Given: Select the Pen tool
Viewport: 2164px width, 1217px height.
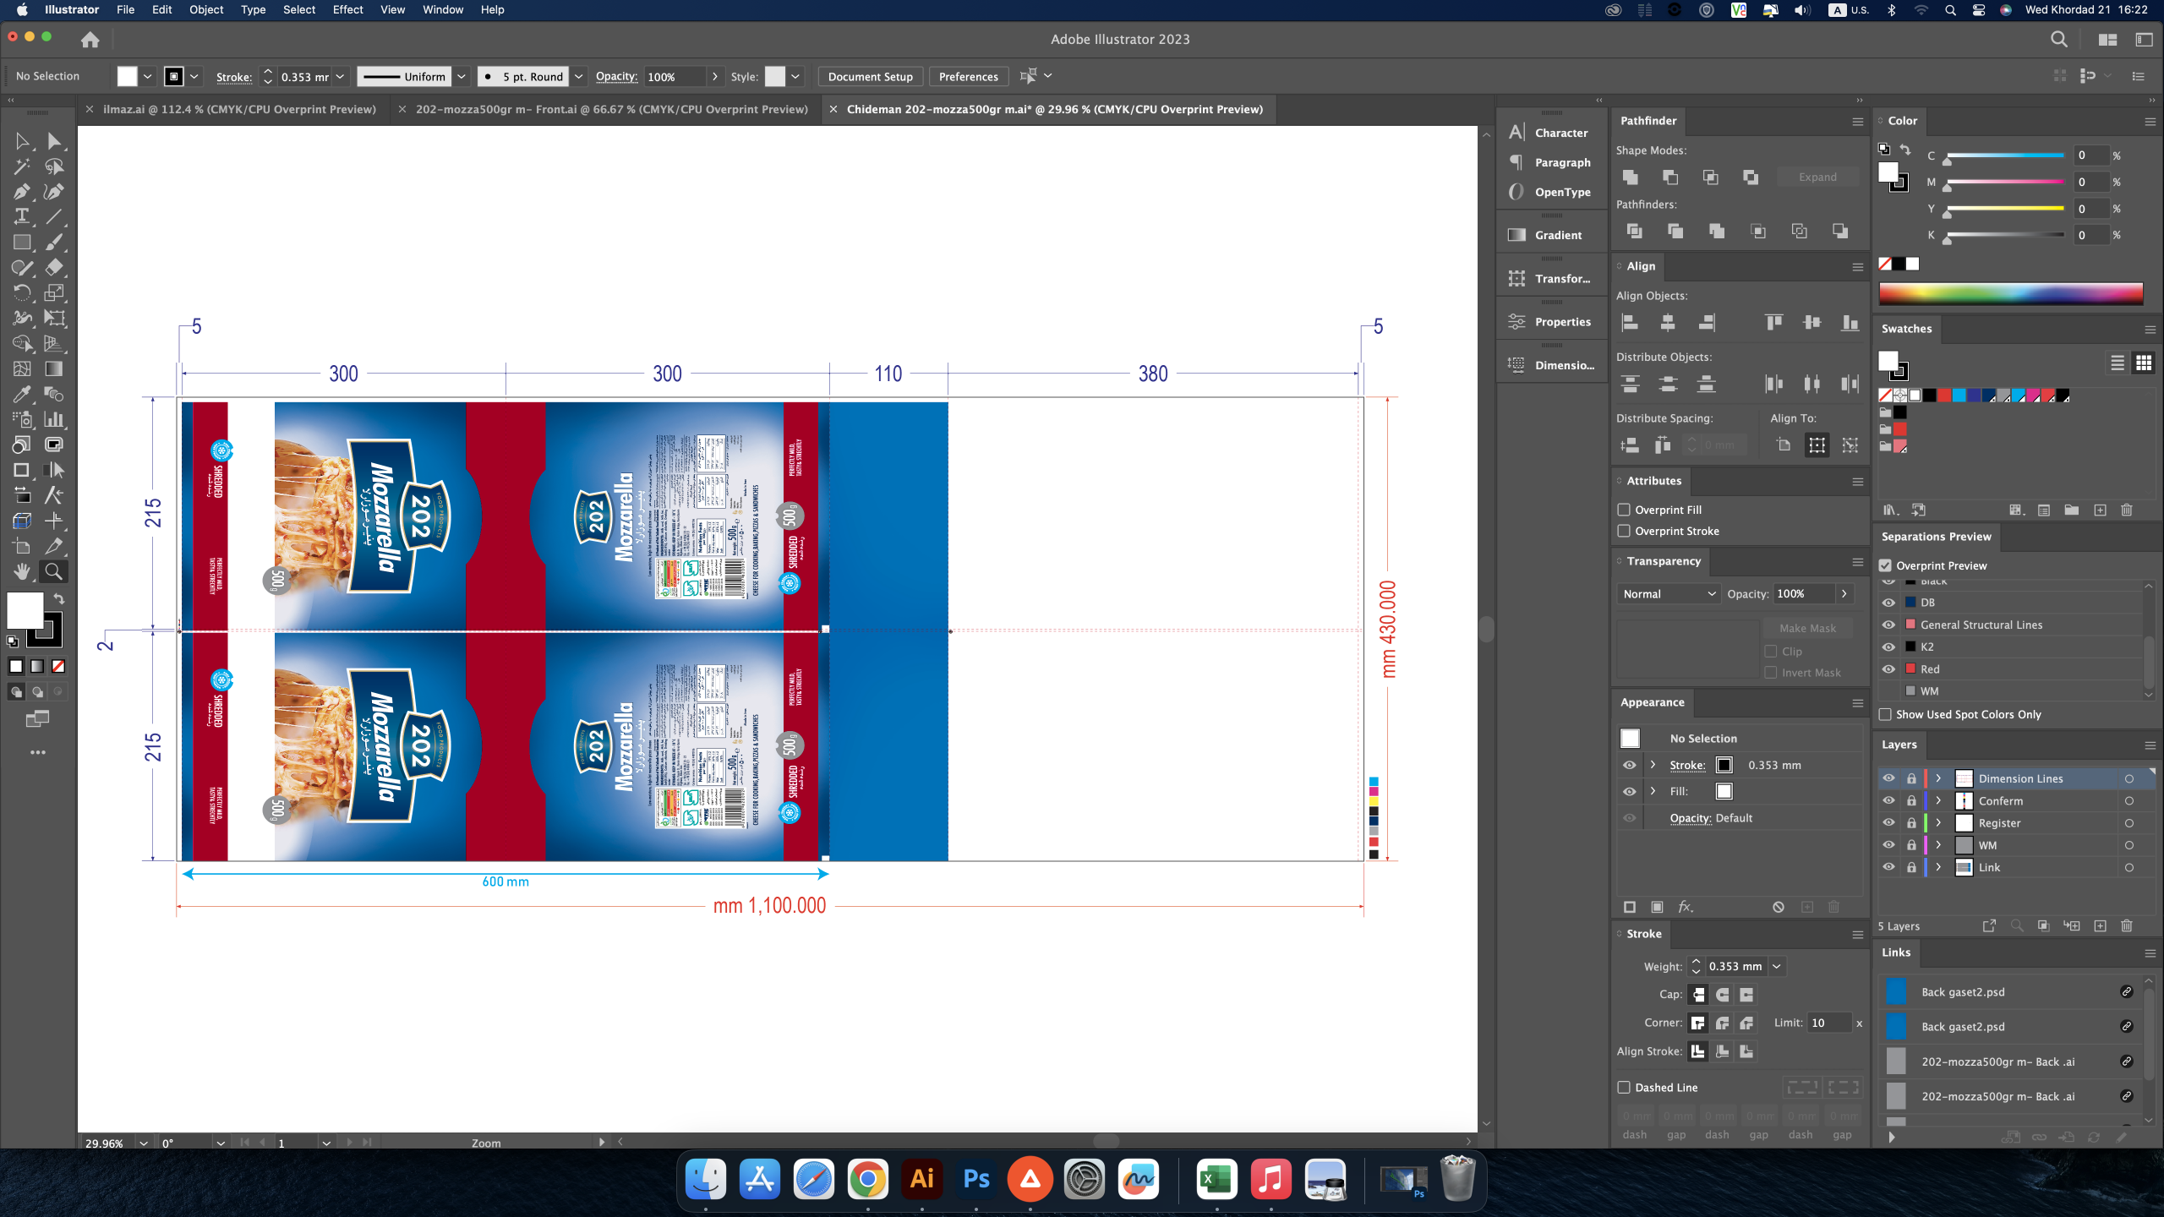Looking at the screenshot, I should point(21,192).
